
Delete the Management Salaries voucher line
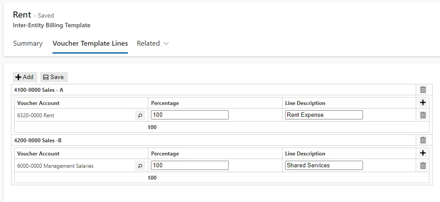tap(423, 165)
